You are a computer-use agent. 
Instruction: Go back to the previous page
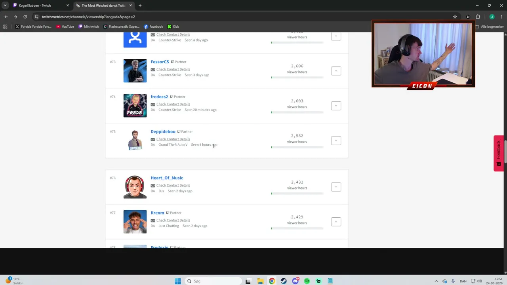pos(6,17)
